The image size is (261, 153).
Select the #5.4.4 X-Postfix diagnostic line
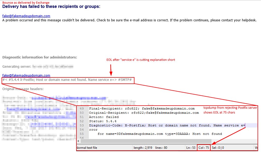67,80
